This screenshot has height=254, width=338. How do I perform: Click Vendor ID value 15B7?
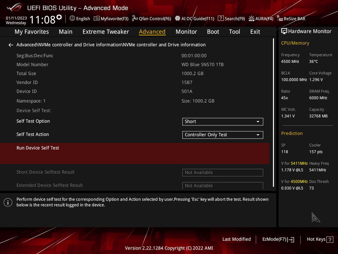[x=187, y=82]
